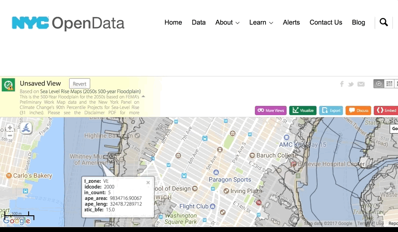The image size is (398, 232).
Task: Open the Data menu item
Action: [x=199, y=22]
